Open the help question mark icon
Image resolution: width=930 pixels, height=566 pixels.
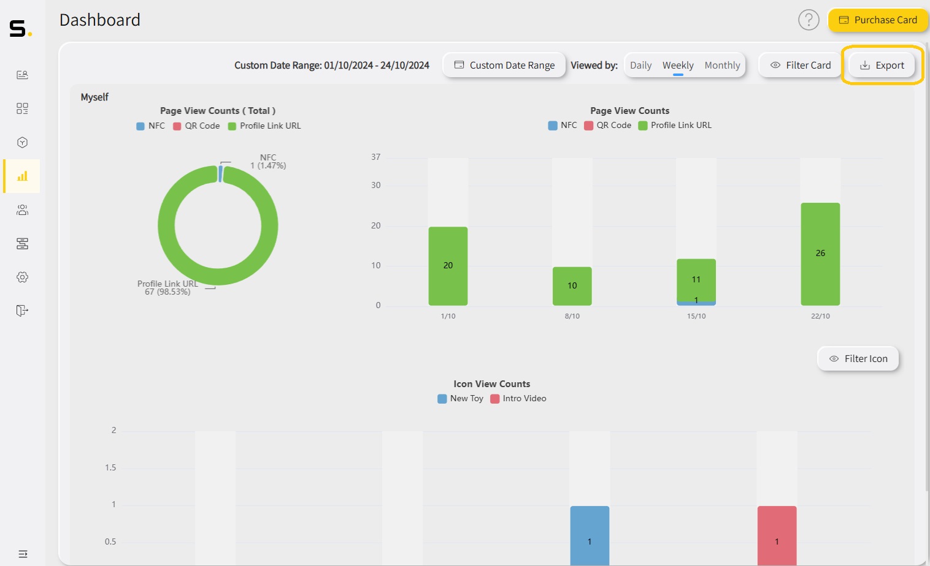click(809, 20)
